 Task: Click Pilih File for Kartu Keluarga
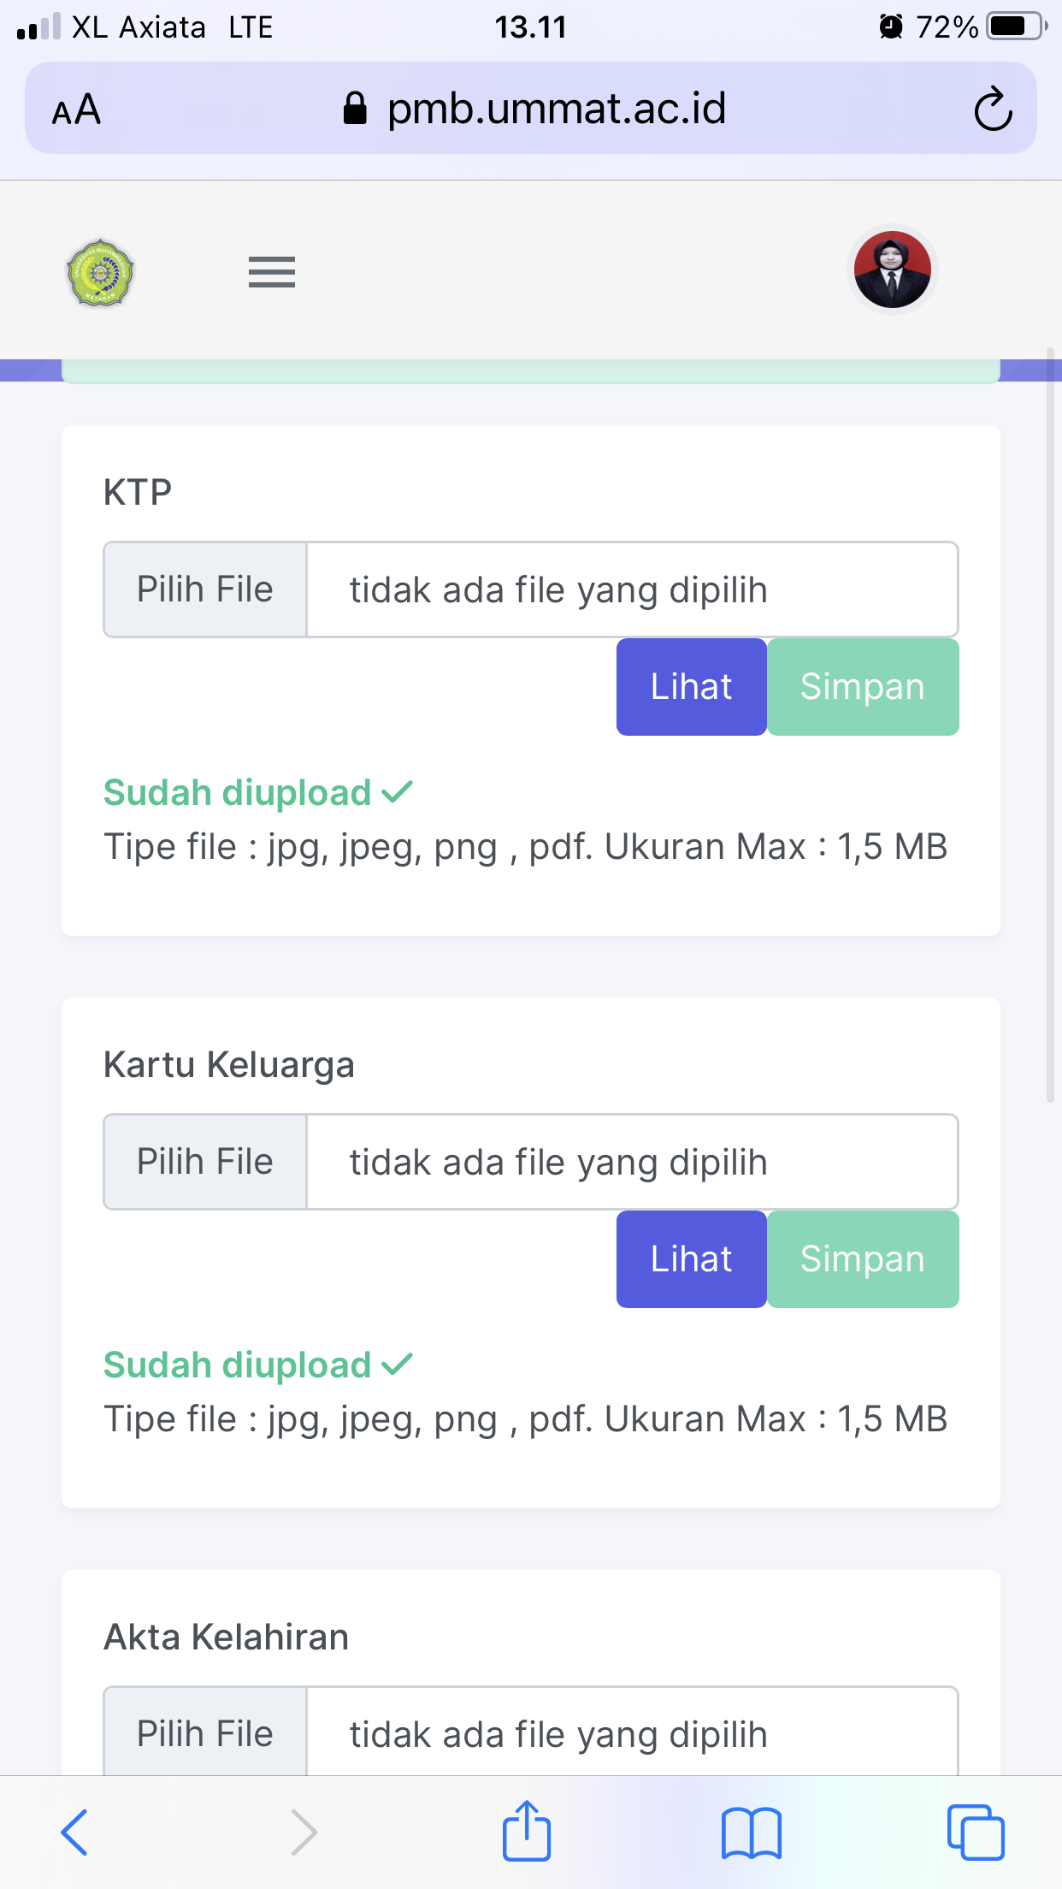[x=205, y=1162]
